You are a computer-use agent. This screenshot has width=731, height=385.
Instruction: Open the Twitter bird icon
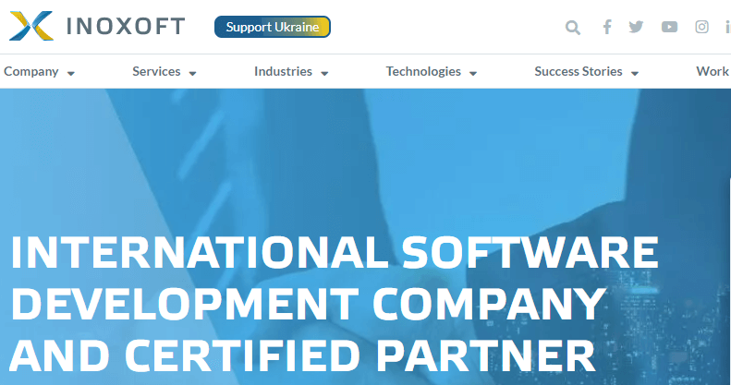(636, 27)
